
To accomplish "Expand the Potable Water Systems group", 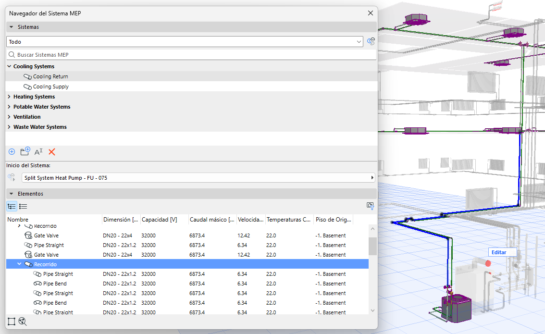I will 10,107.
